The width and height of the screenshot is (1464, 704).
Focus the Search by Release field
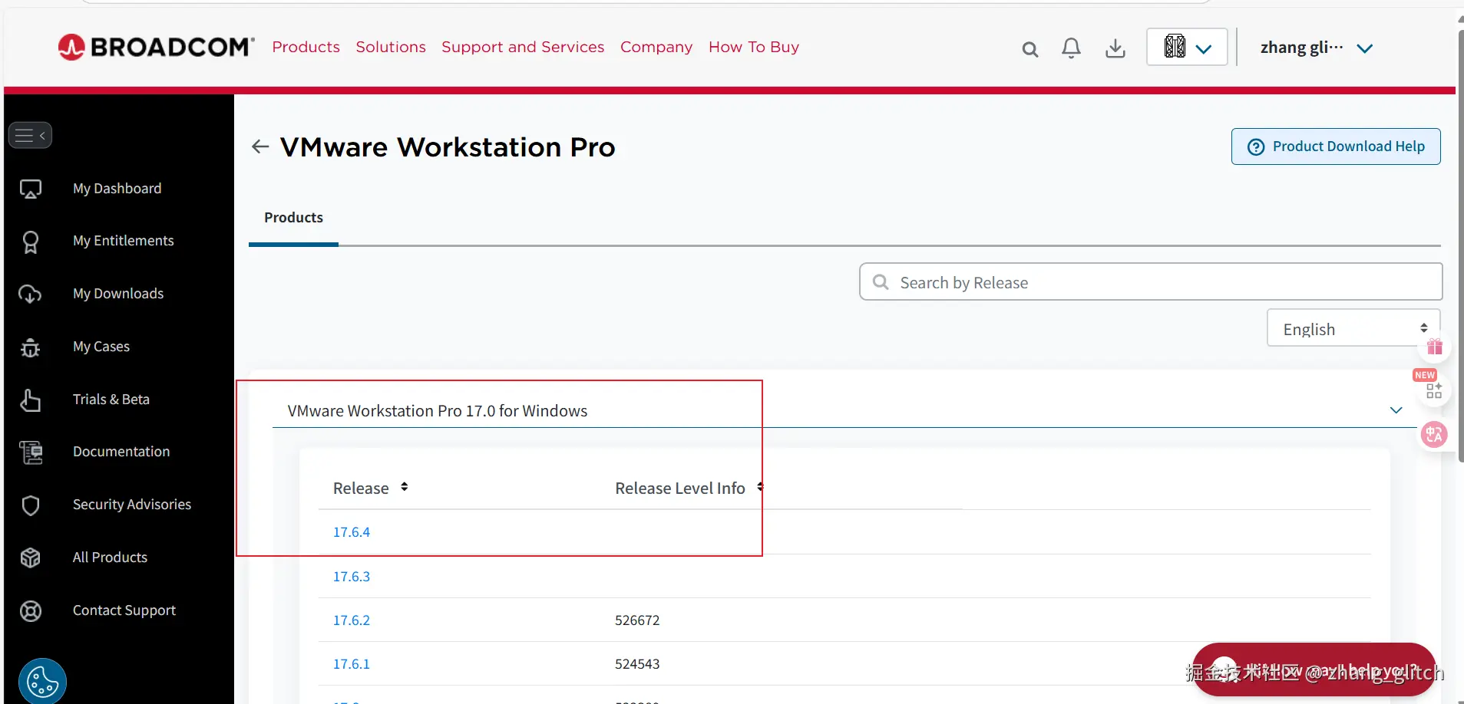(x=1151, y=282)
